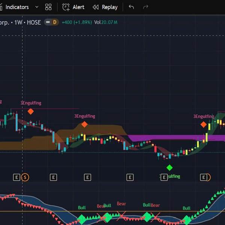Click Bull label nearest the rising green triangles
The width and height of the screenshot is (225, 225).
(186, 208)
